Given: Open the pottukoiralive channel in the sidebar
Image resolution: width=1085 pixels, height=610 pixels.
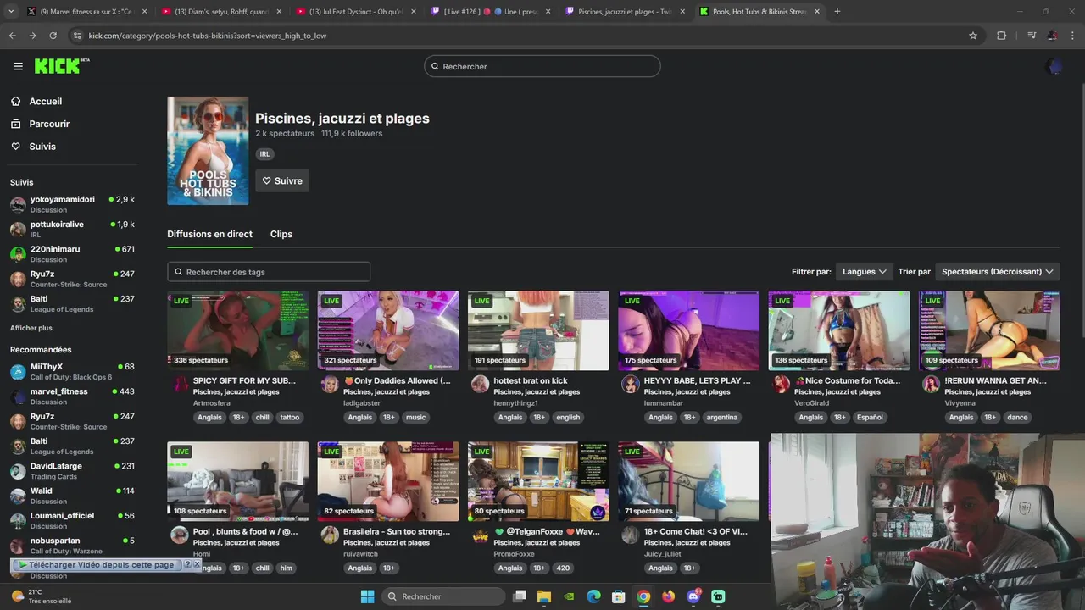Looking at the screenshot, I should (x=72, y=229).
